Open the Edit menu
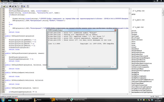This screenshot has width=164, height=102. tap(5, 4)
